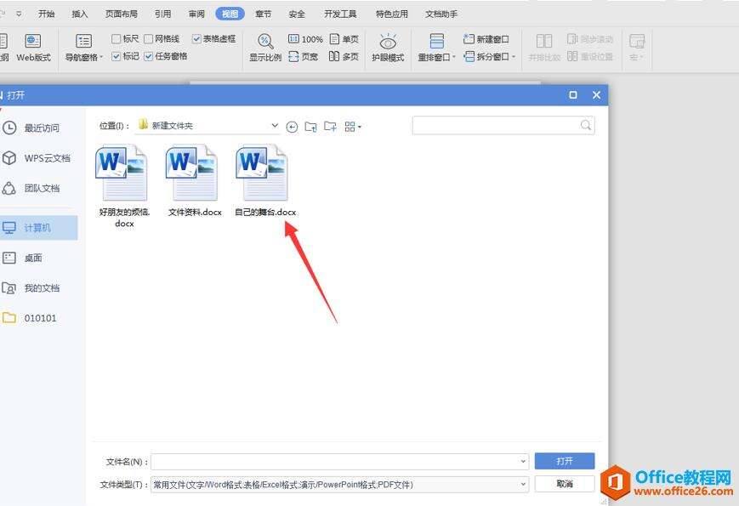Image resolution: width=739 pixels, height=506 pixels.
Task: Open the 显示比例 zoom ratio tool
Action: pyautogui.click(x=265, y=42)
